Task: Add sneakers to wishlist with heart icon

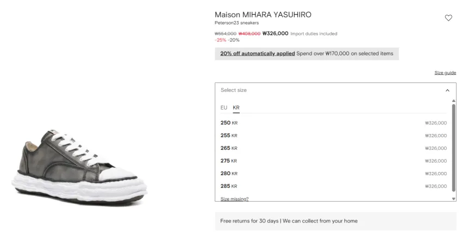Action: 448,18
